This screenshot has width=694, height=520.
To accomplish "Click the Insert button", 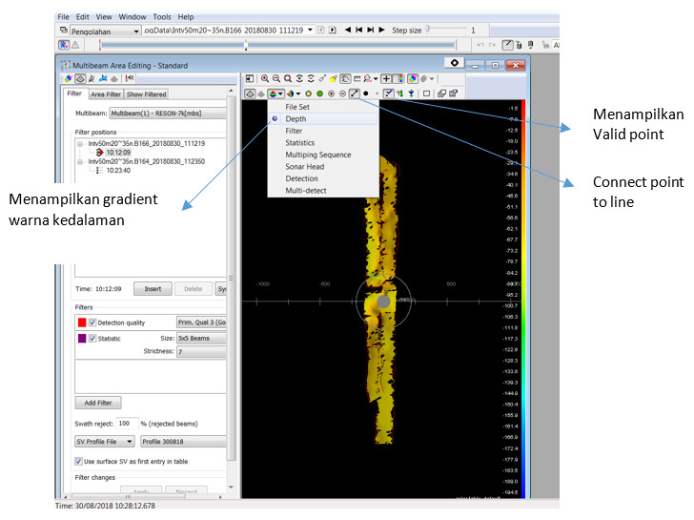I will pos(153,289).
